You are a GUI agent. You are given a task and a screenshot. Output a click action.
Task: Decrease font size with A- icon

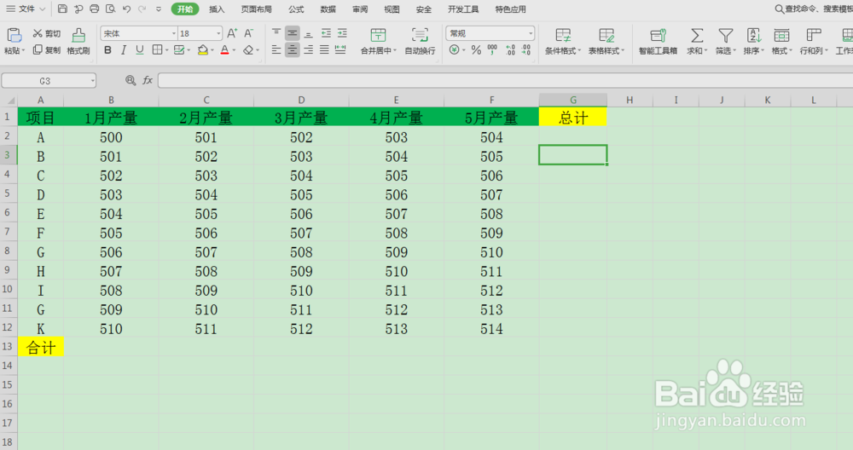pyautogui.click(x=248, y=34)
